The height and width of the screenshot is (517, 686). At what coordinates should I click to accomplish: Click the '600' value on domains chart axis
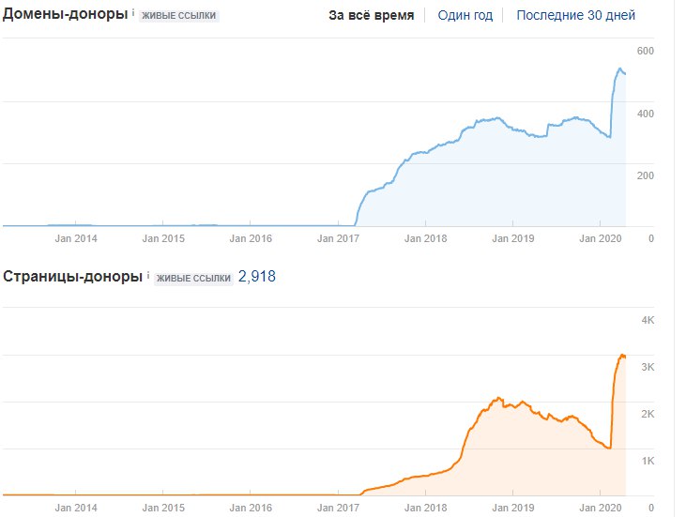(x=646, y=51)
